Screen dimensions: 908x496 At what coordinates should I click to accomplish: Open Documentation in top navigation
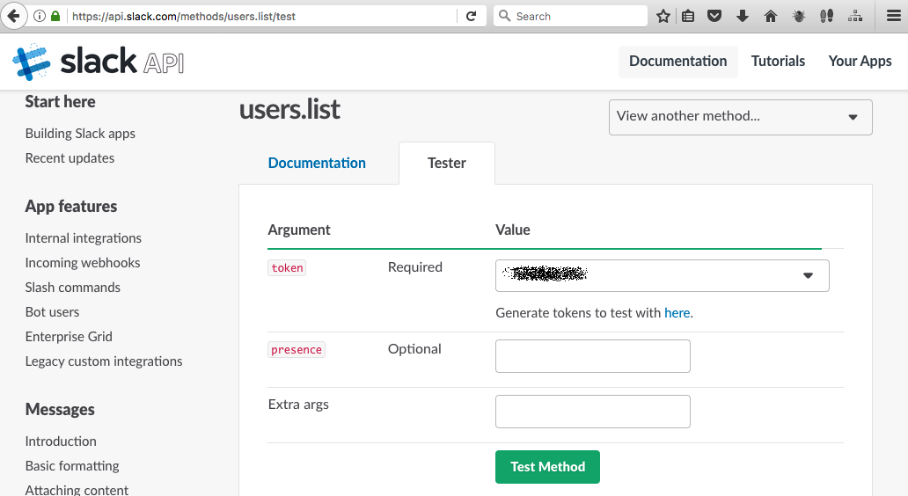(678, 62)
